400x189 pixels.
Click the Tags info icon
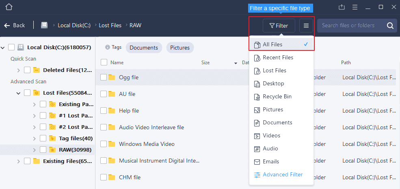(x=108, y=48)
